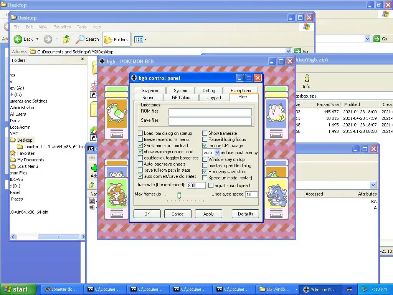Click the Pidgey portrait in game window

point(117,113)
